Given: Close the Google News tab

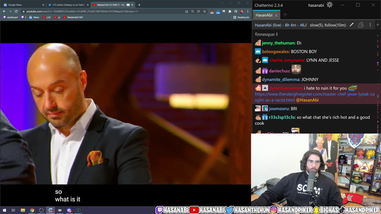Looking at the screenshot, I should [x=43, y=5].
